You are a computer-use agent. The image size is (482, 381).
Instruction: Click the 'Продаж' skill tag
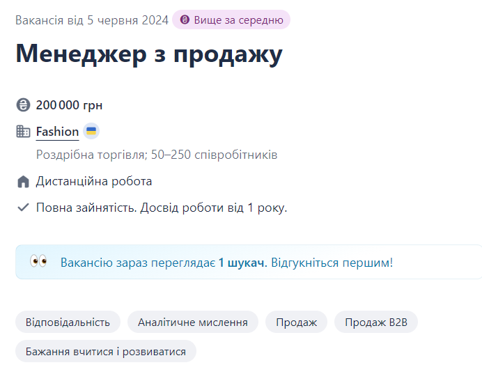point(296,322)
